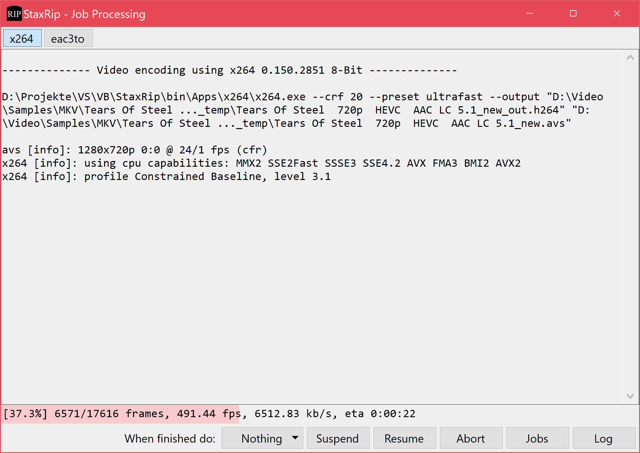
Task: Minimize the StaxRip window
Action: pos(530,14)
